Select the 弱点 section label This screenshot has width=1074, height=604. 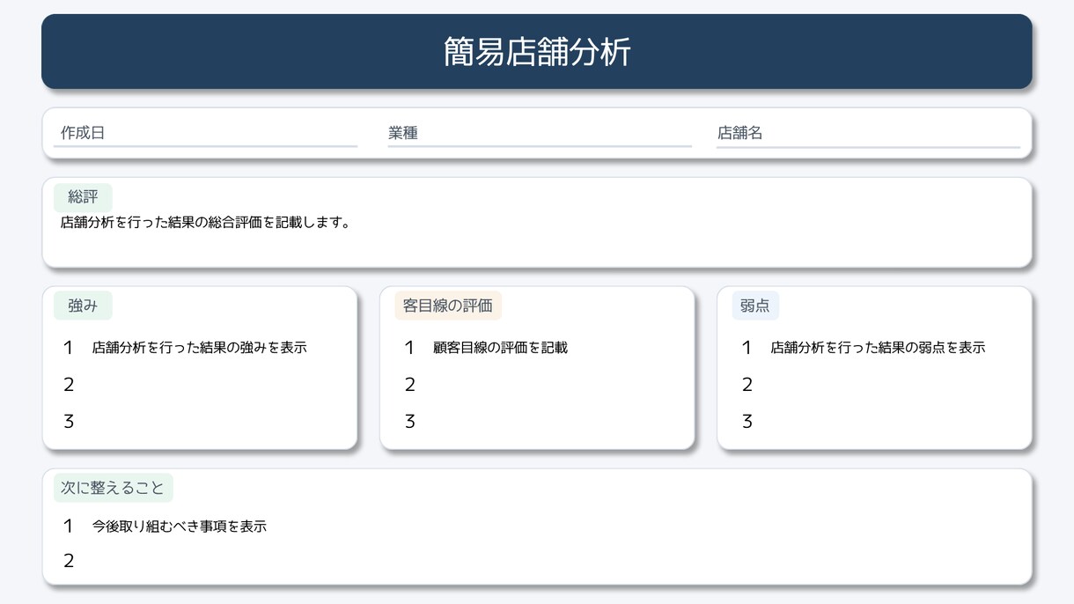pos(755,306)
